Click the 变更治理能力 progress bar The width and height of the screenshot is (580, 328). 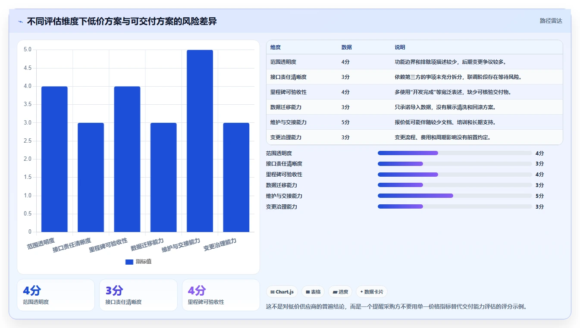click(455, 206)
